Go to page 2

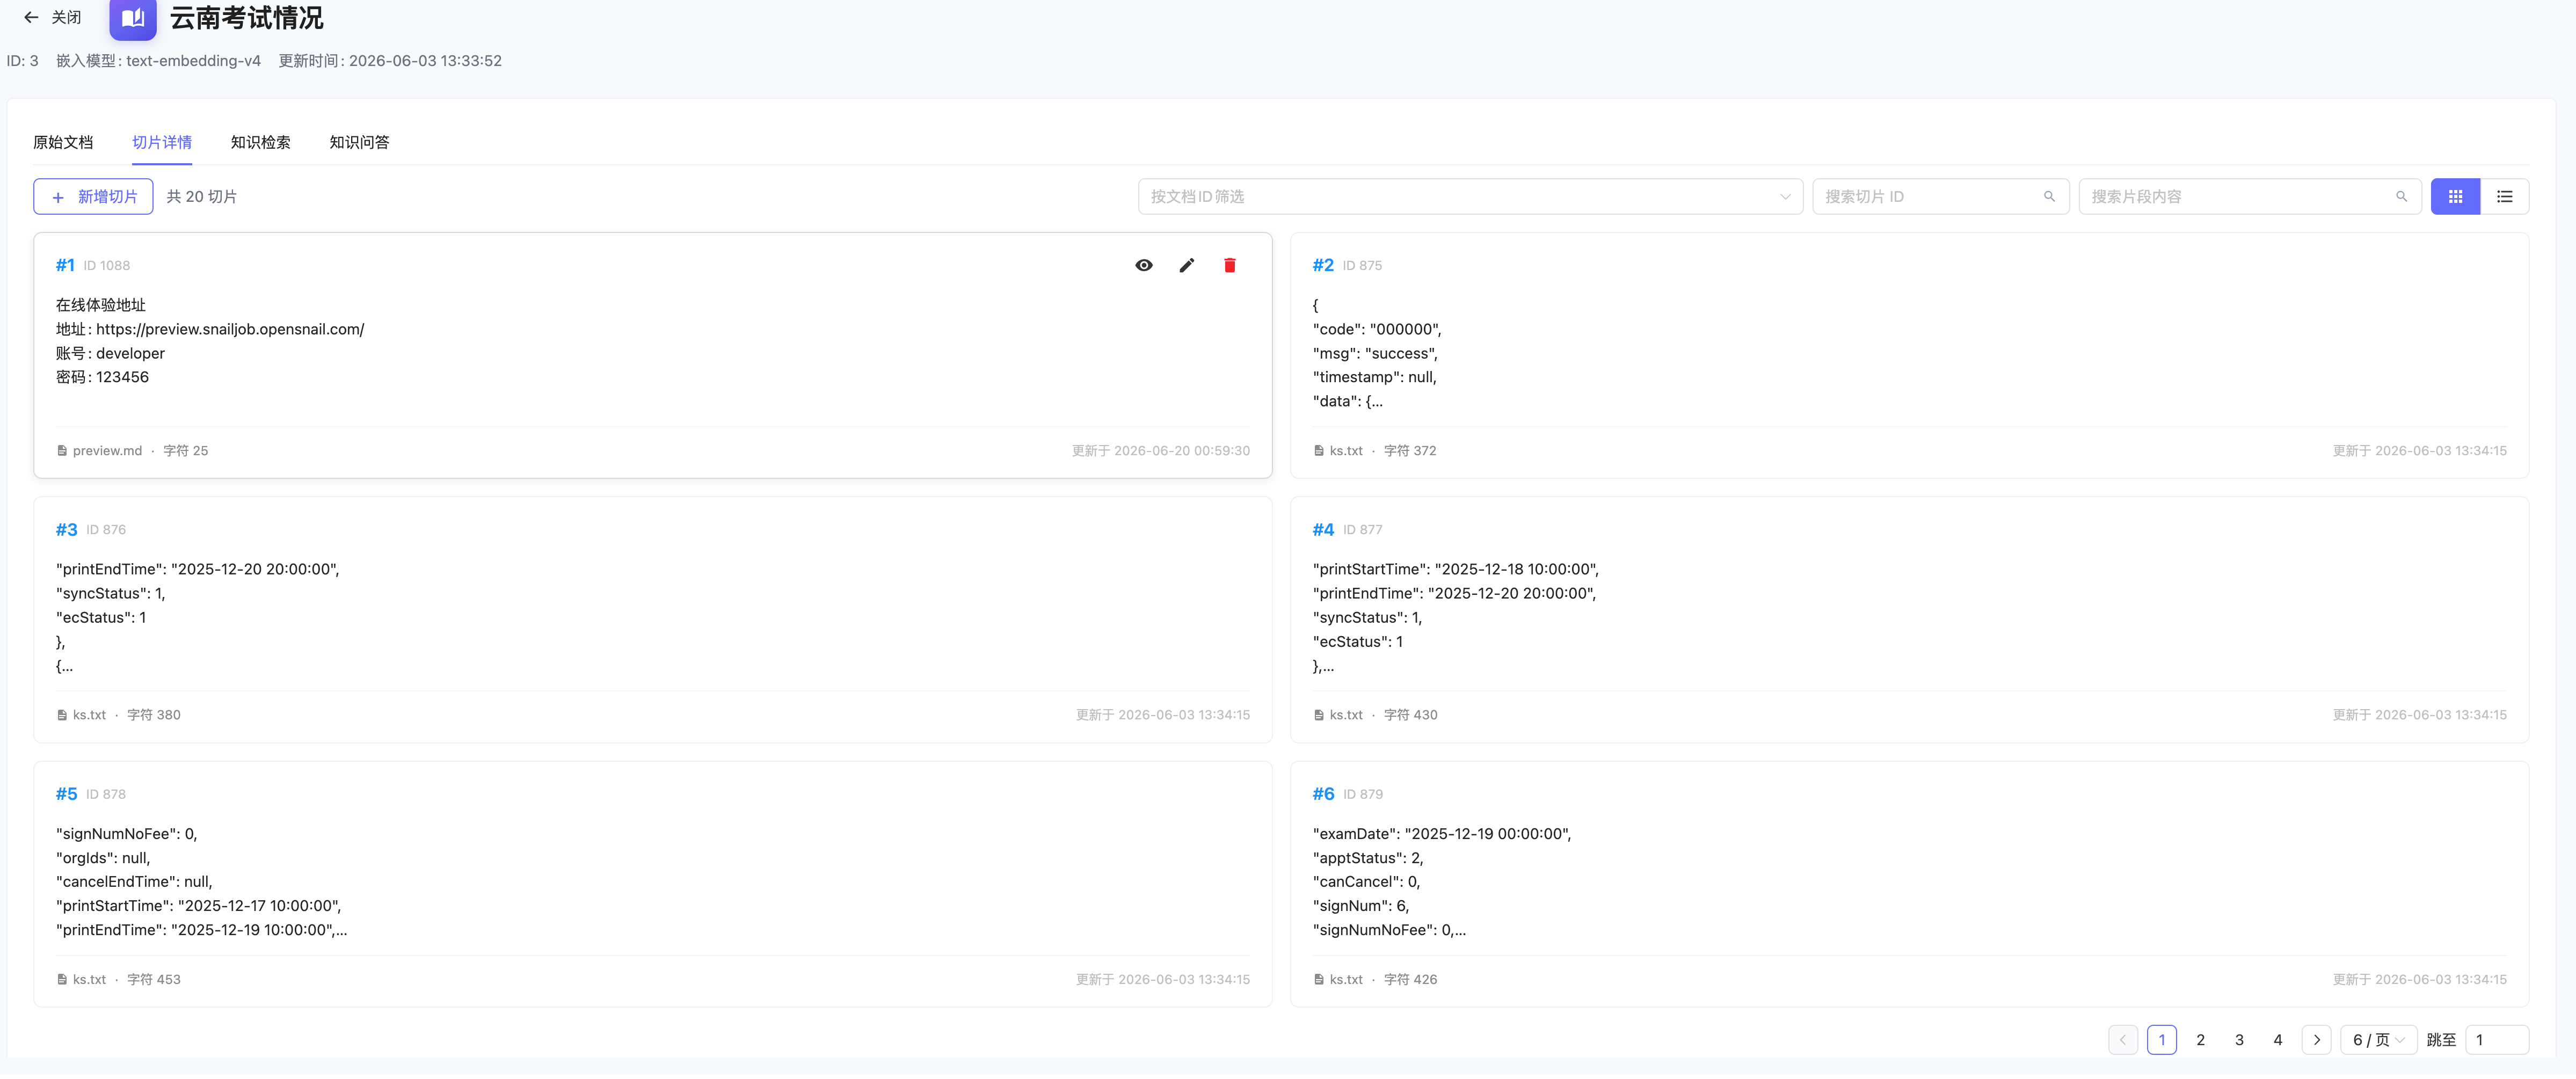point(2200,1040)
